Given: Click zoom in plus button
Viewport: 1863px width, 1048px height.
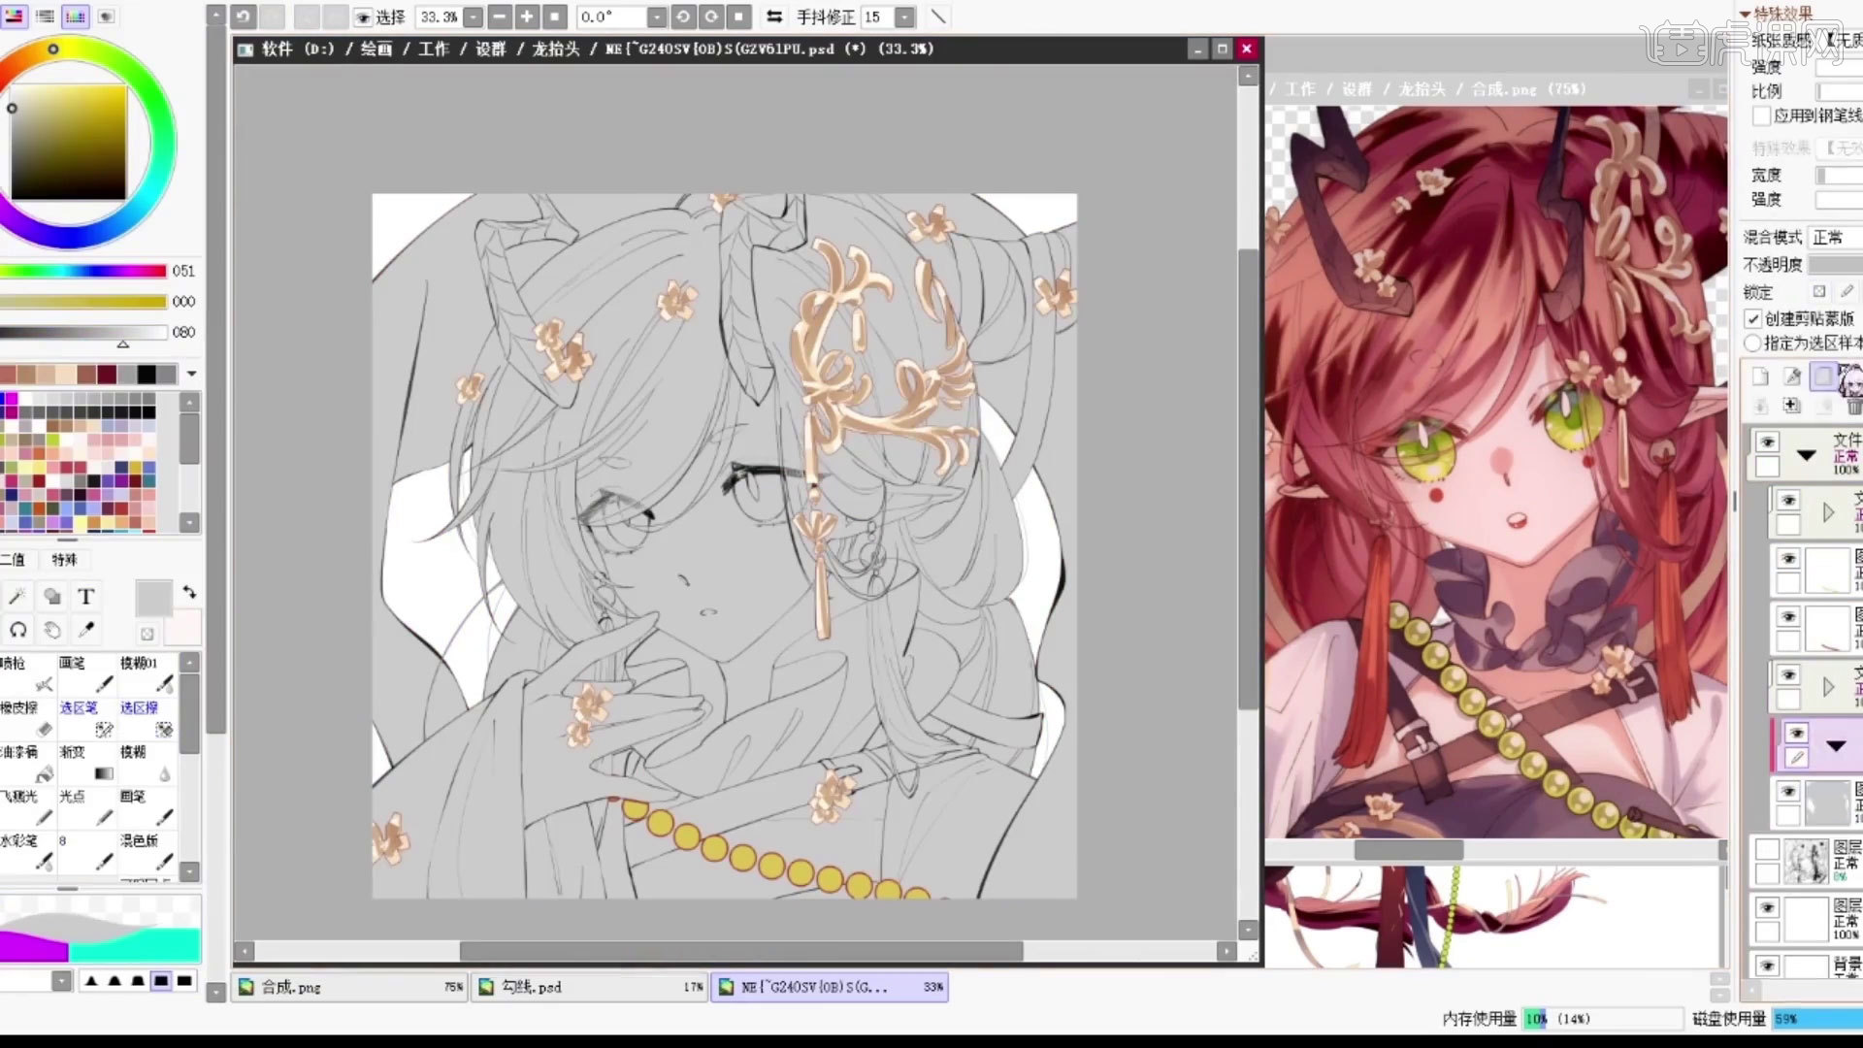Looking at the screenshot, I should (527, 16).
